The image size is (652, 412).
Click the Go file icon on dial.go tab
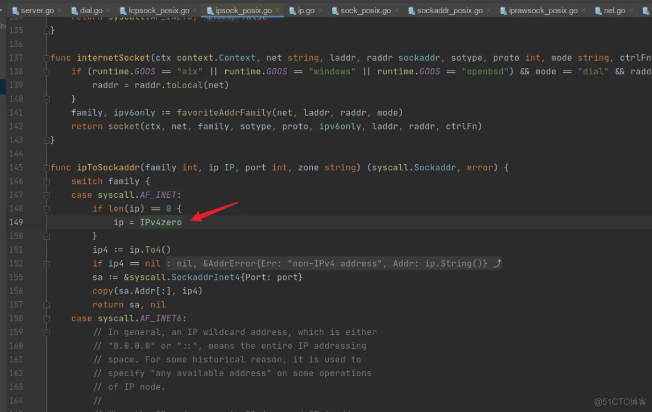click(x=74, y=11)
